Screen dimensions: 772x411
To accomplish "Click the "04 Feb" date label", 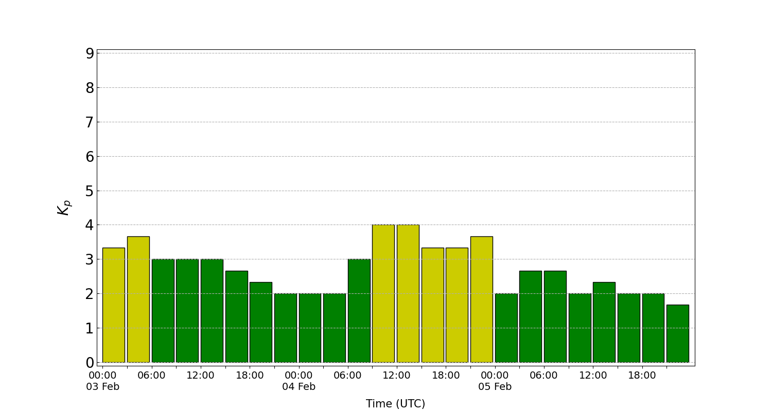I will click(x=299, y=387).
